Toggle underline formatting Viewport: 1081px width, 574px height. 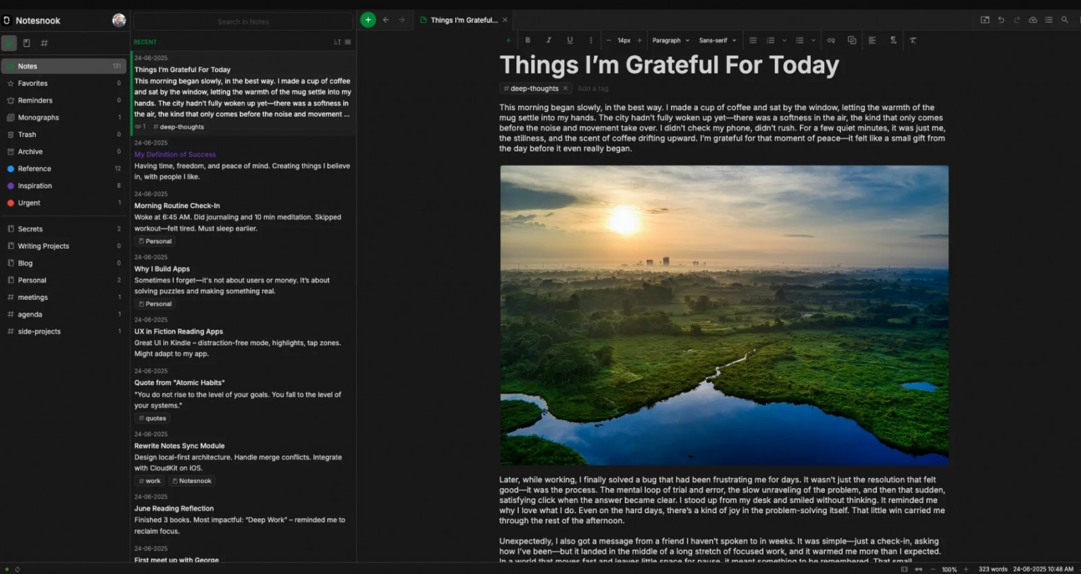(x=570, y=41)
